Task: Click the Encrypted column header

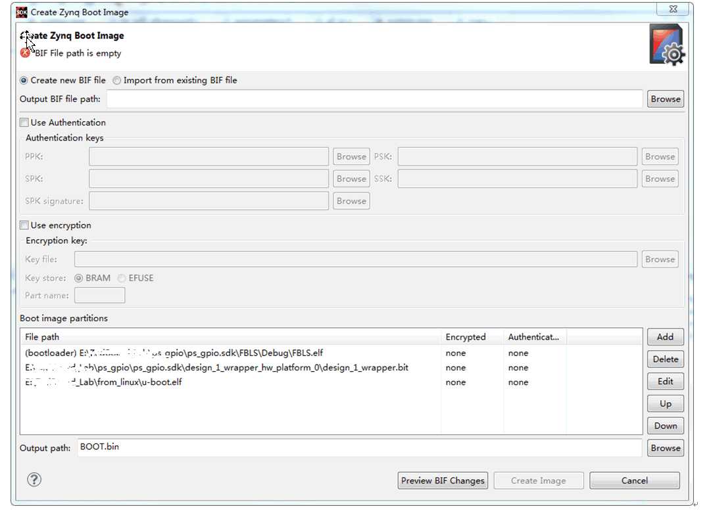Action: coord(472,337)
